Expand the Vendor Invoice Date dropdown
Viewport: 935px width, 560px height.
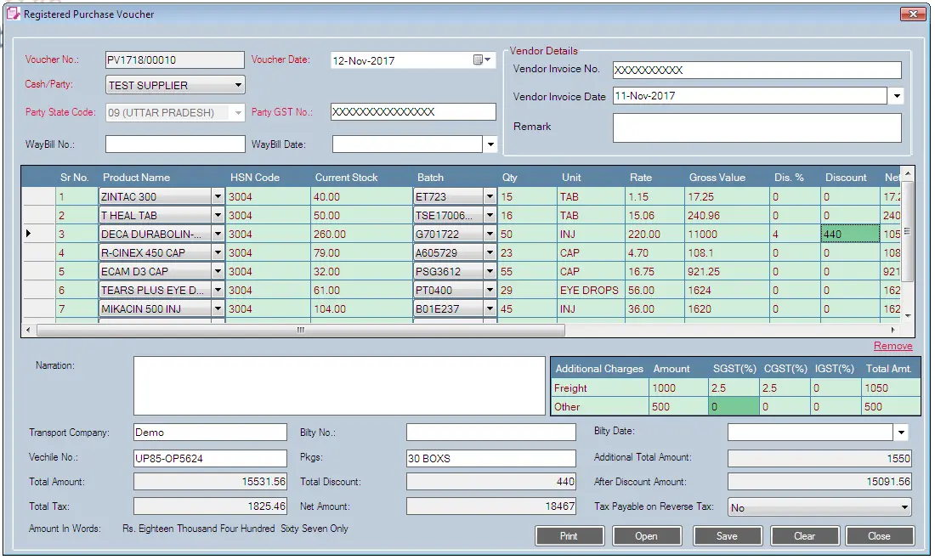(x=897, y=97)
